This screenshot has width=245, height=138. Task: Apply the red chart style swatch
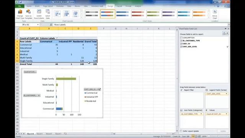(138, 14)
